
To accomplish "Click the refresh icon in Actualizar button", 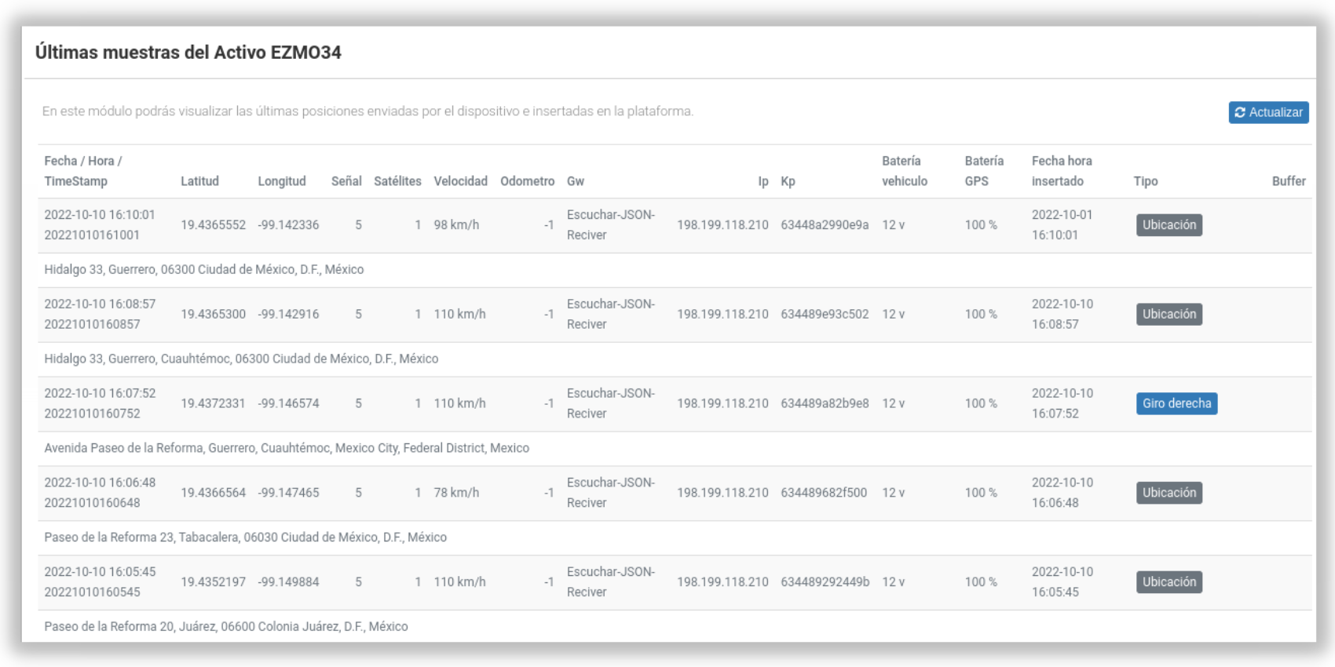I will click(x=1240, y=112).
